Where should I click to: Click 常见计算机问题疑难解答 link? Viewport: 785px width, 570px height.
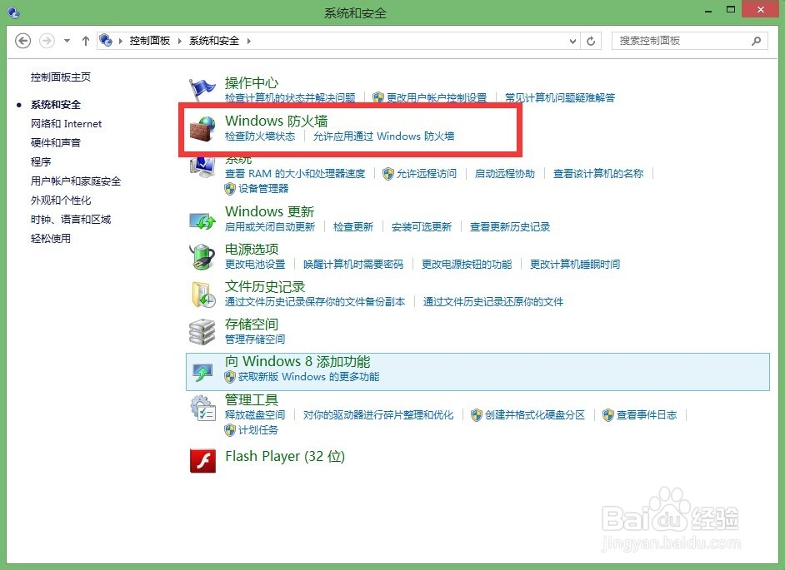click(560, 97)
